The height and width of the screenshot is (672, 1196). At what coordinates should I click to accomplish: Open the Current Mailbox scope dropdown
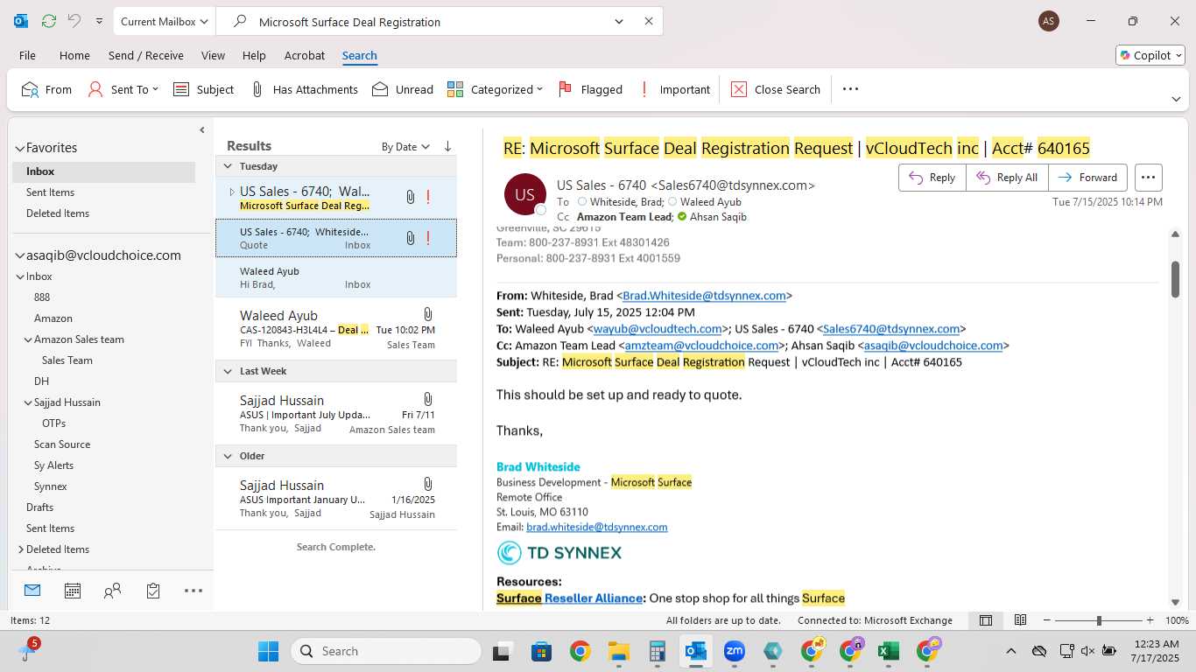164,21
